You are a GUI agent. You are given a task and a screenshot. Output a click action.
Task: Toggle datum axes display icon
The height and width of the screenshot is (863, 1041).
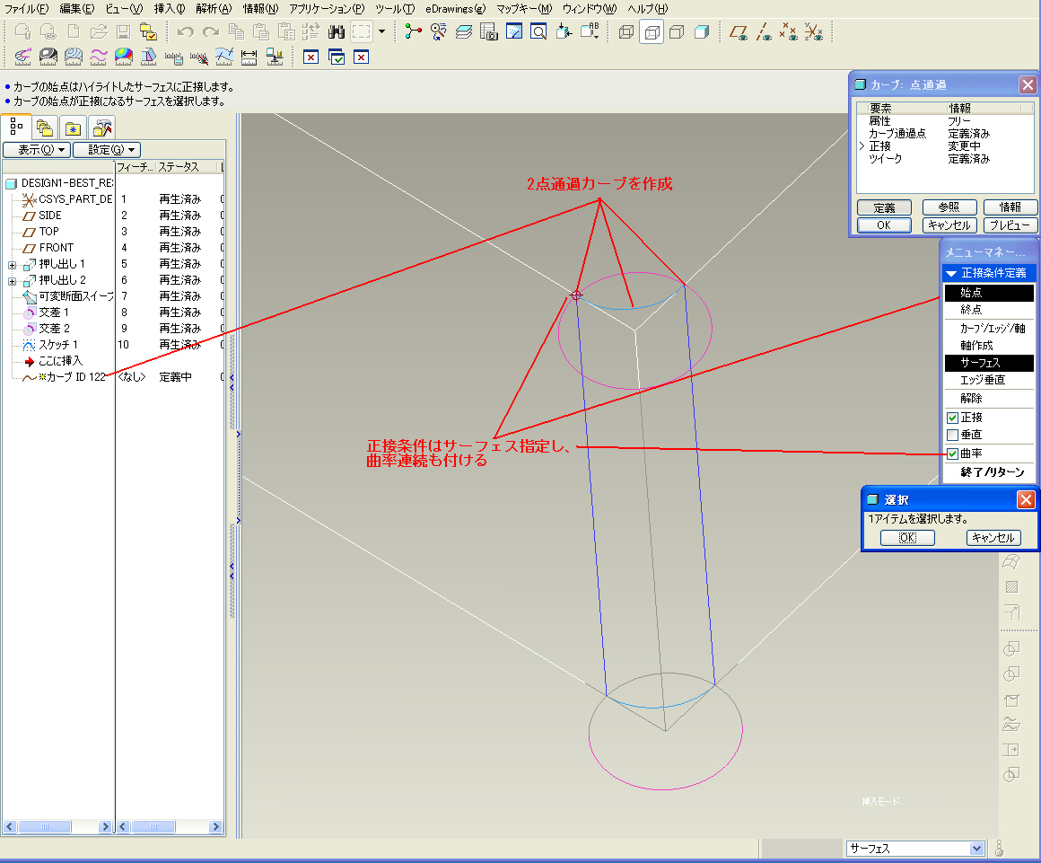(764, 32)
